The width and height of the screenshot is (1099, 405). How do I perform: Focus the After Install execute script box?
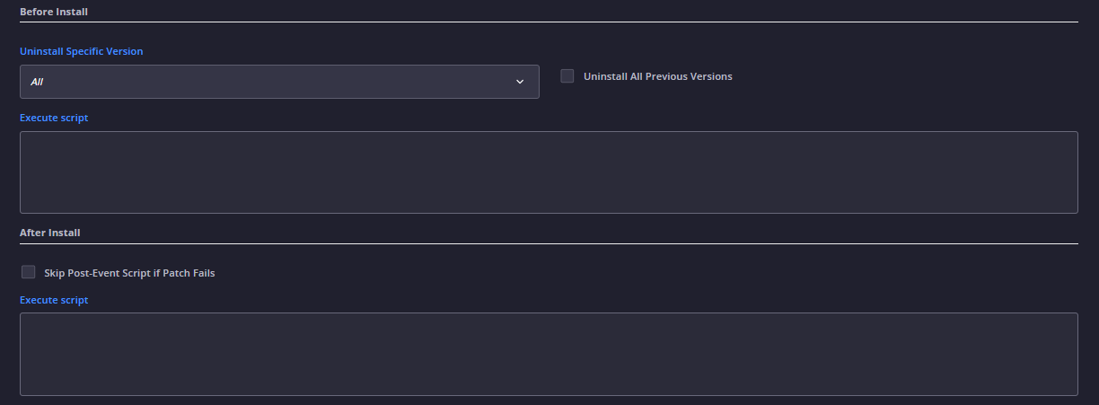tap(549, 354)
